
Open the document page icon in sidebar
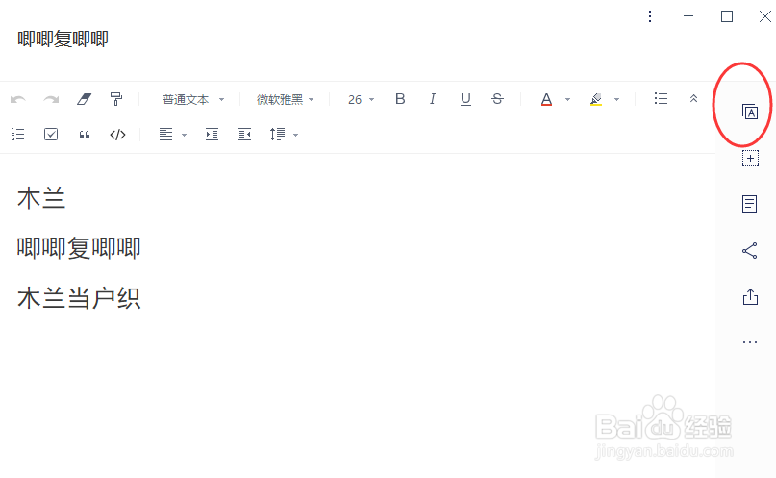click(750, 204)
